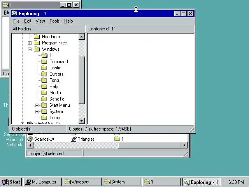Open the Tools menu in Exploring window
The image size is (249, 187).
pyautogui.click(x=54, y=21)
